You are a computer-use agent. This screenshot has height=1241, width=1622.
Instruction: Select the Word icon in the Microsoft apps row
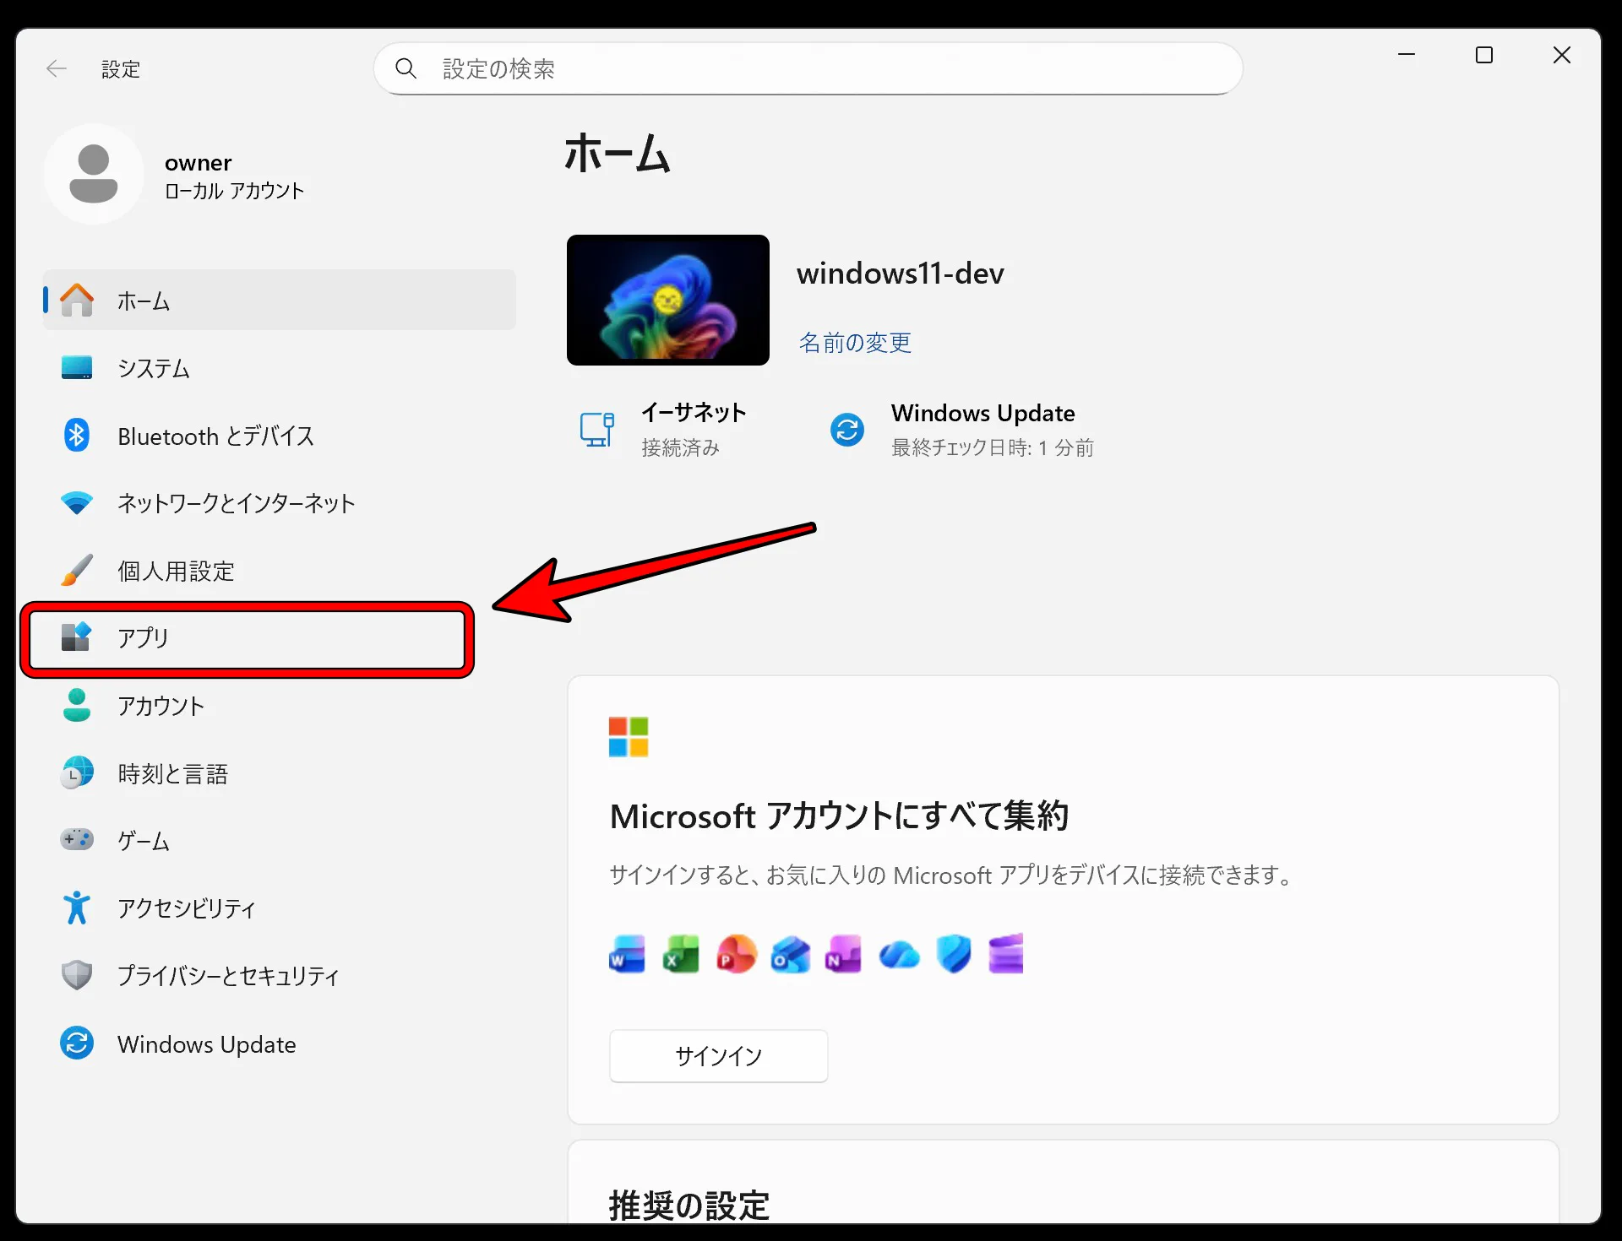[x=626, y=954]
